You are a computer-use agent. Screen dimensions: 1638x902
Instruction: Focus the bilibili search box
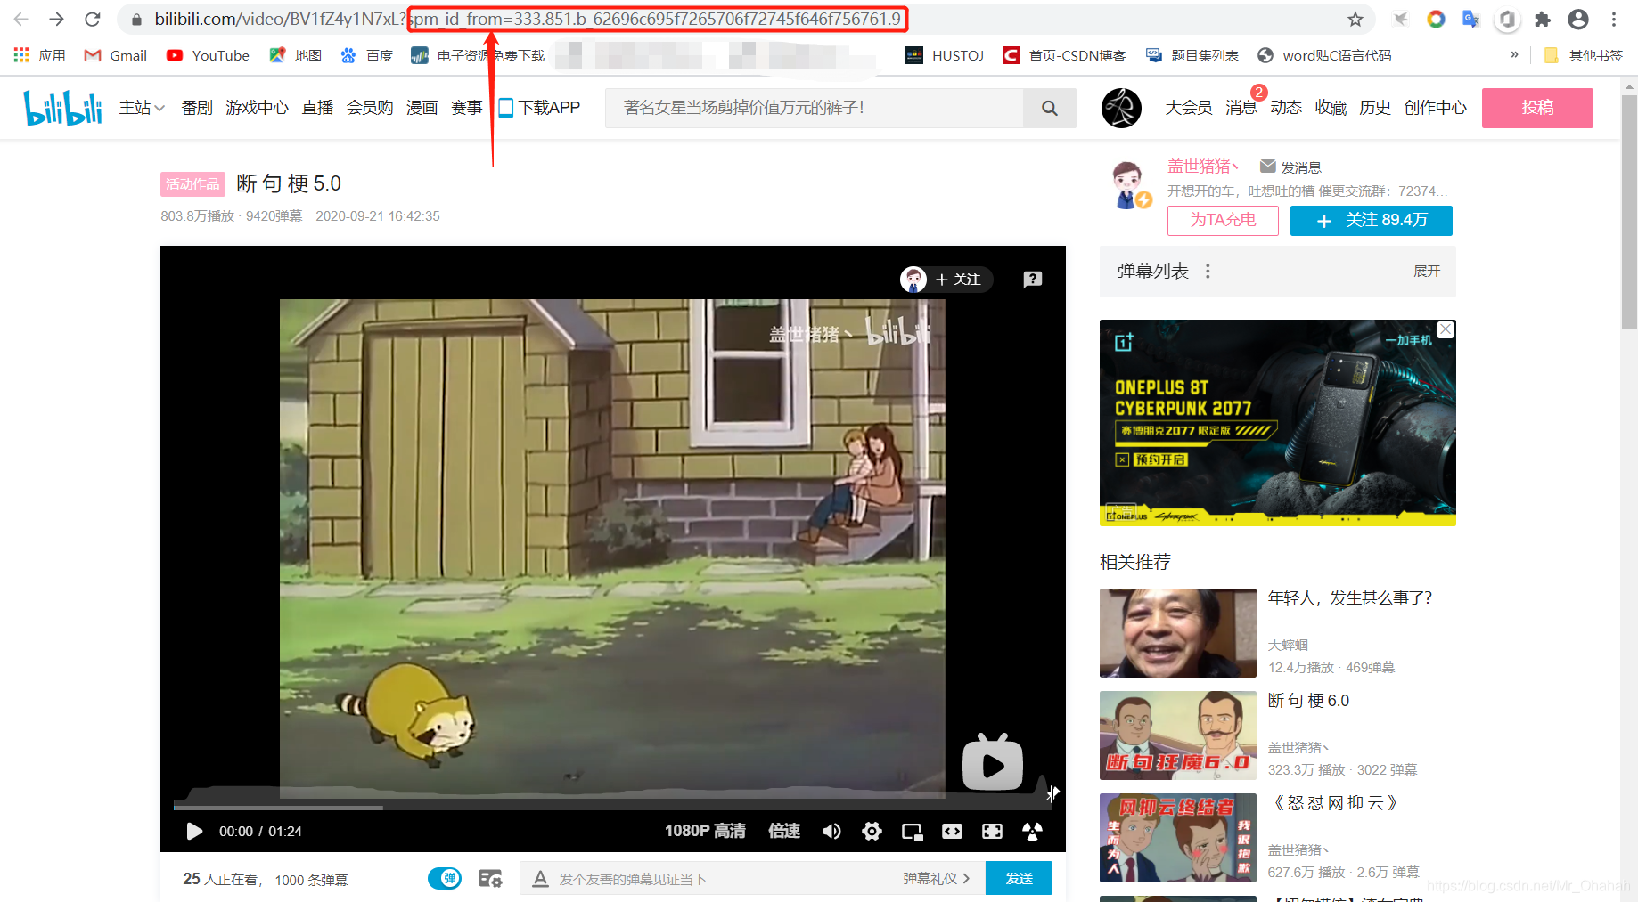coord(815,108)
